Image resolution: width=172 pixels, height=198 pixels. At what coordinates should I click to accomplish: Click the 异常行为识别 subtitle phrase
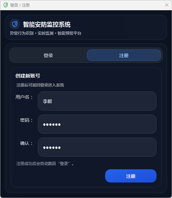22,33
